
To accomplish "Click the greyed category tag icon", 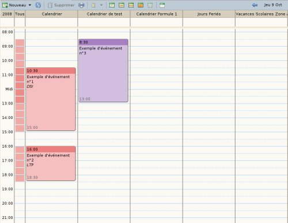I will 93,5.
